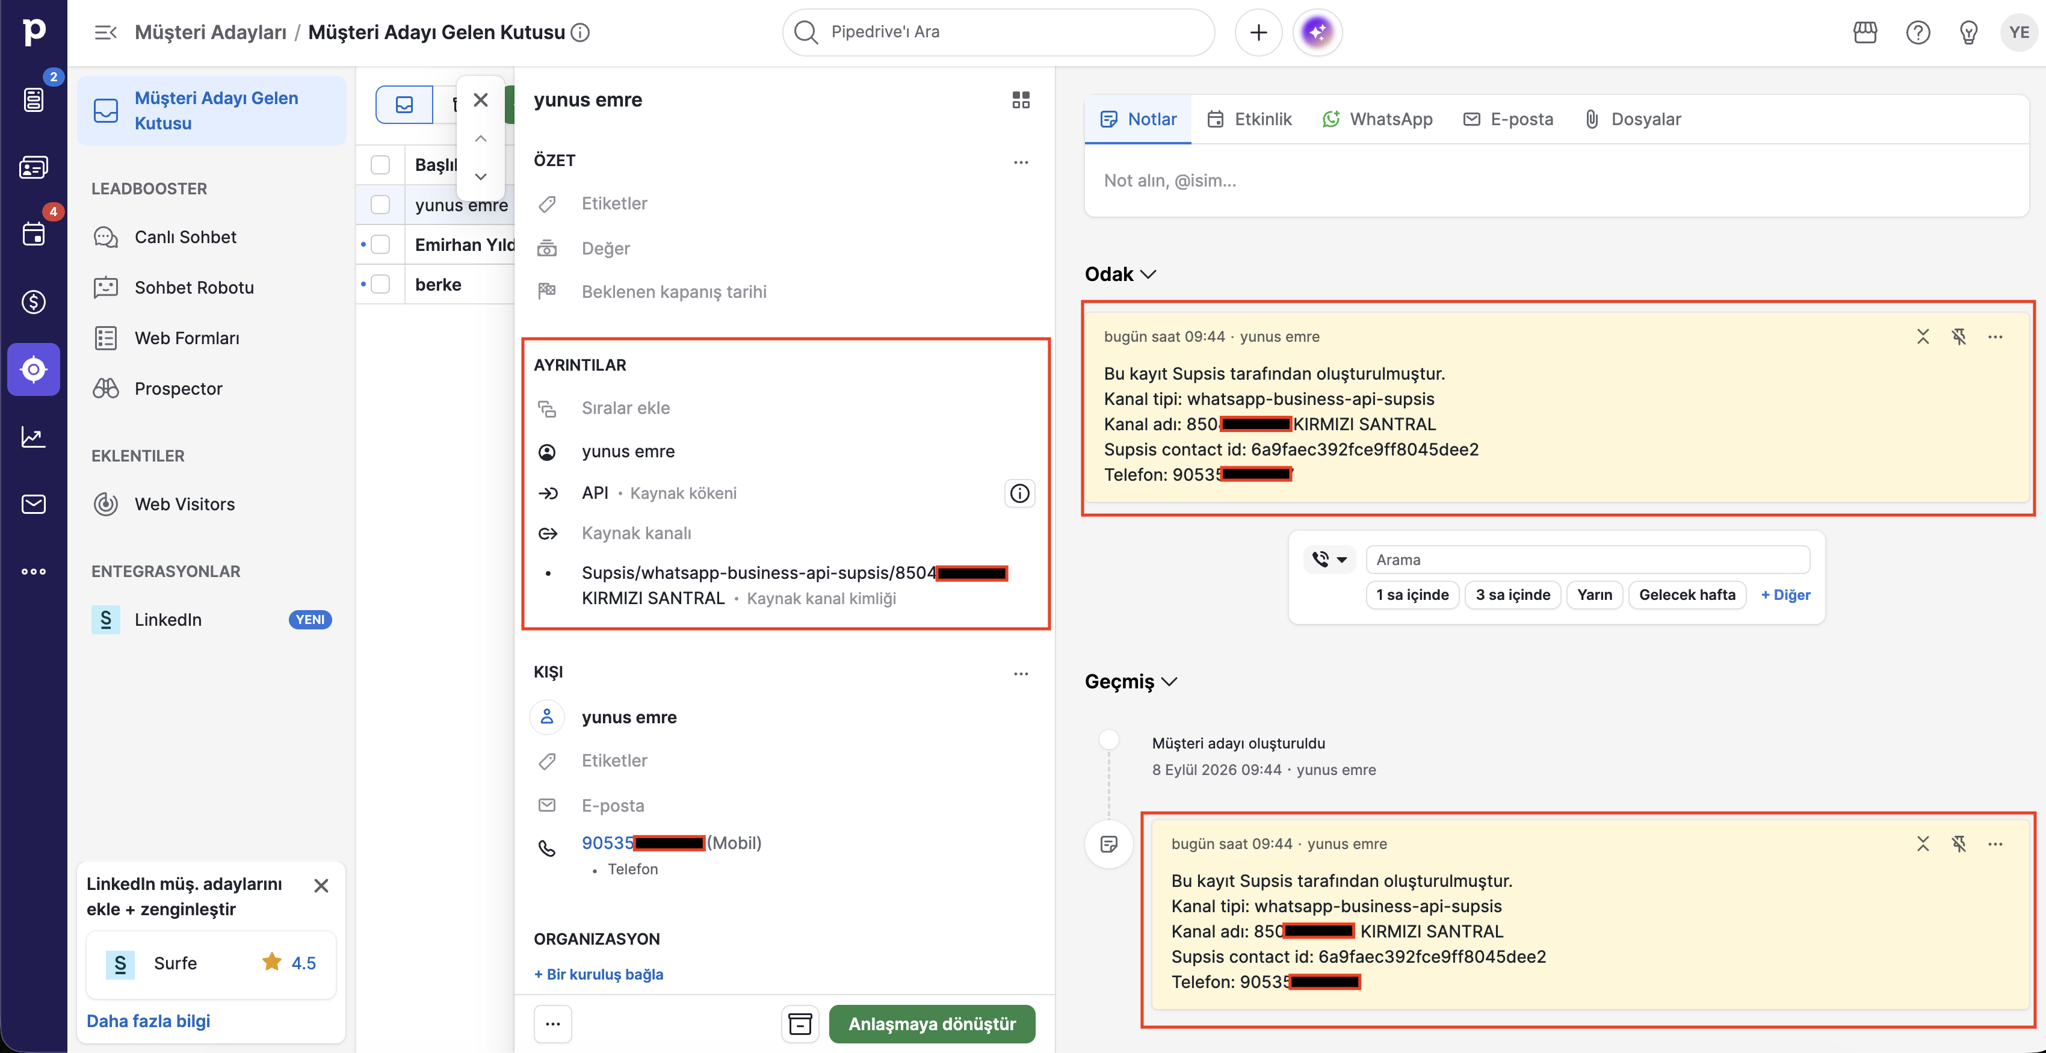
Task: Open the bottom three-dot more actions button
Action: pyautogui.click(x=553, y=1024)
